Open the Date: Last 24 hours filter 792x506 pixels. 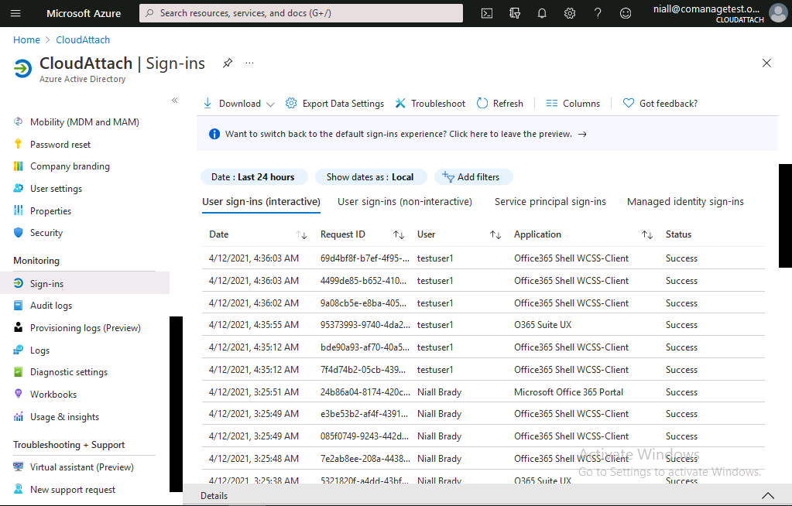coord(254,177)
